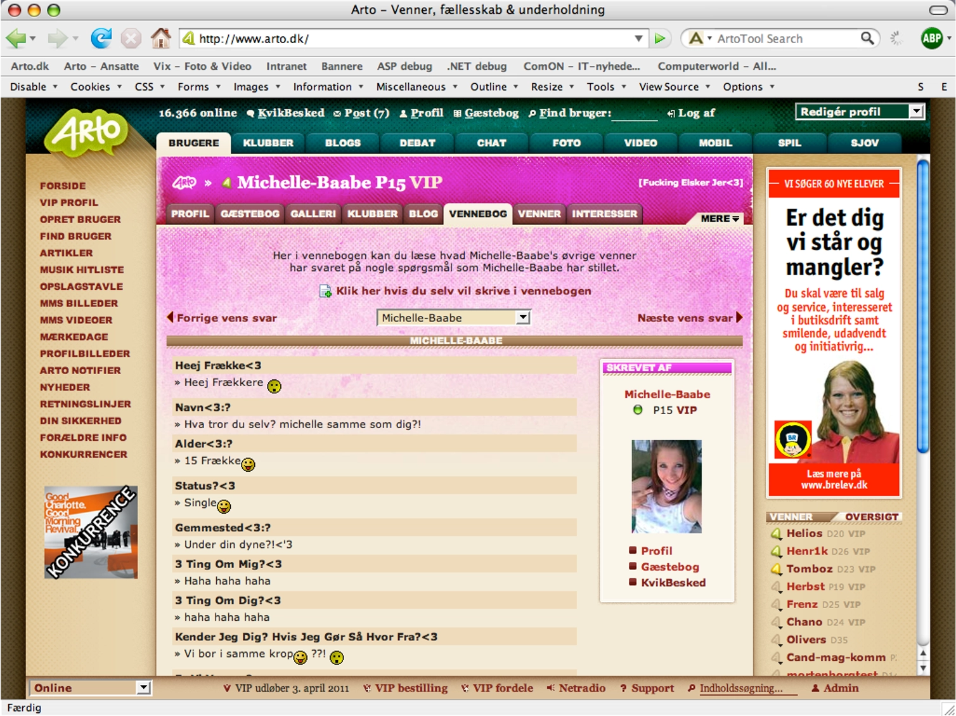Open the KONKURRENCER sidebar link
The height and width of the screenshot is (716, 956).
coord(83,454)
